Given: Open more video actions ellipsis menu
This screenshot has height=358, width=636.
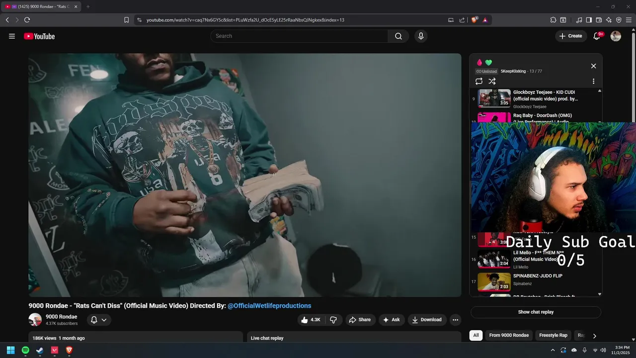Looking at the screenshot, I should click(x=455, y=320).
